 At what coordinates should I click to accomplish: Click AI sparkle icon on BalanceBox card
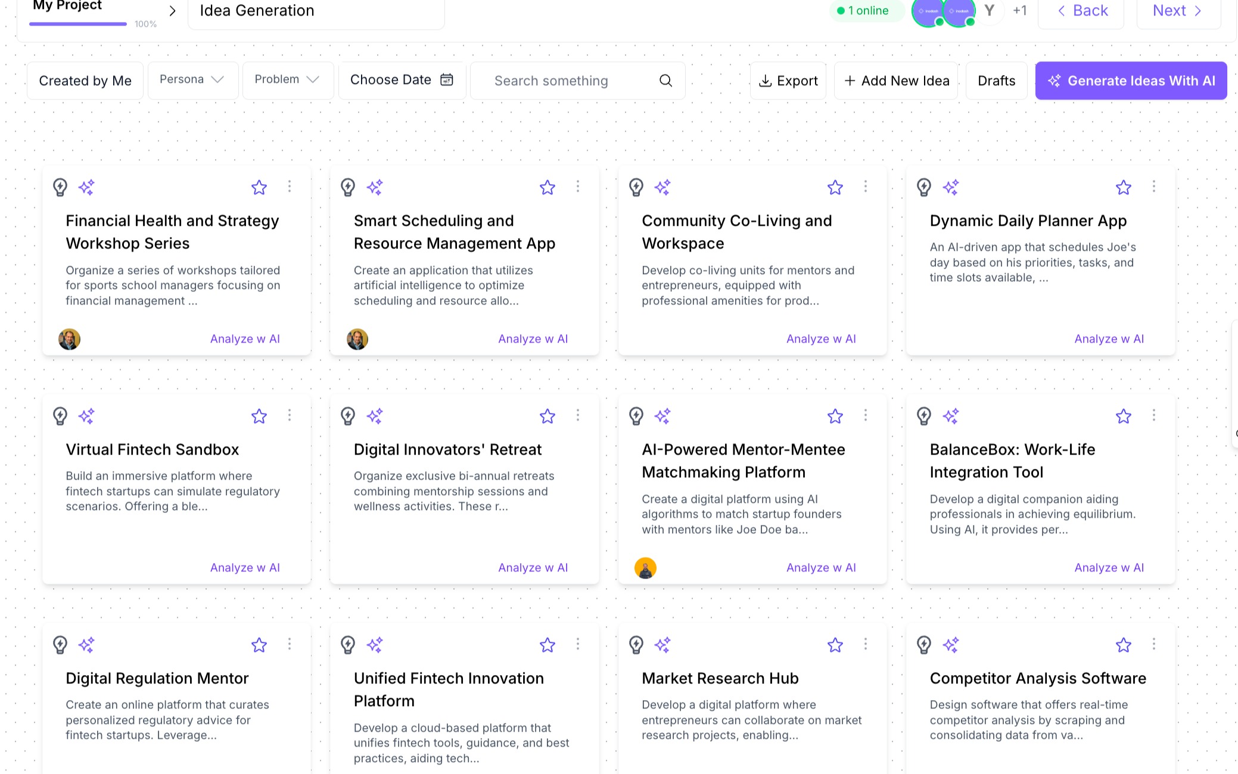(x=951, y=416)
